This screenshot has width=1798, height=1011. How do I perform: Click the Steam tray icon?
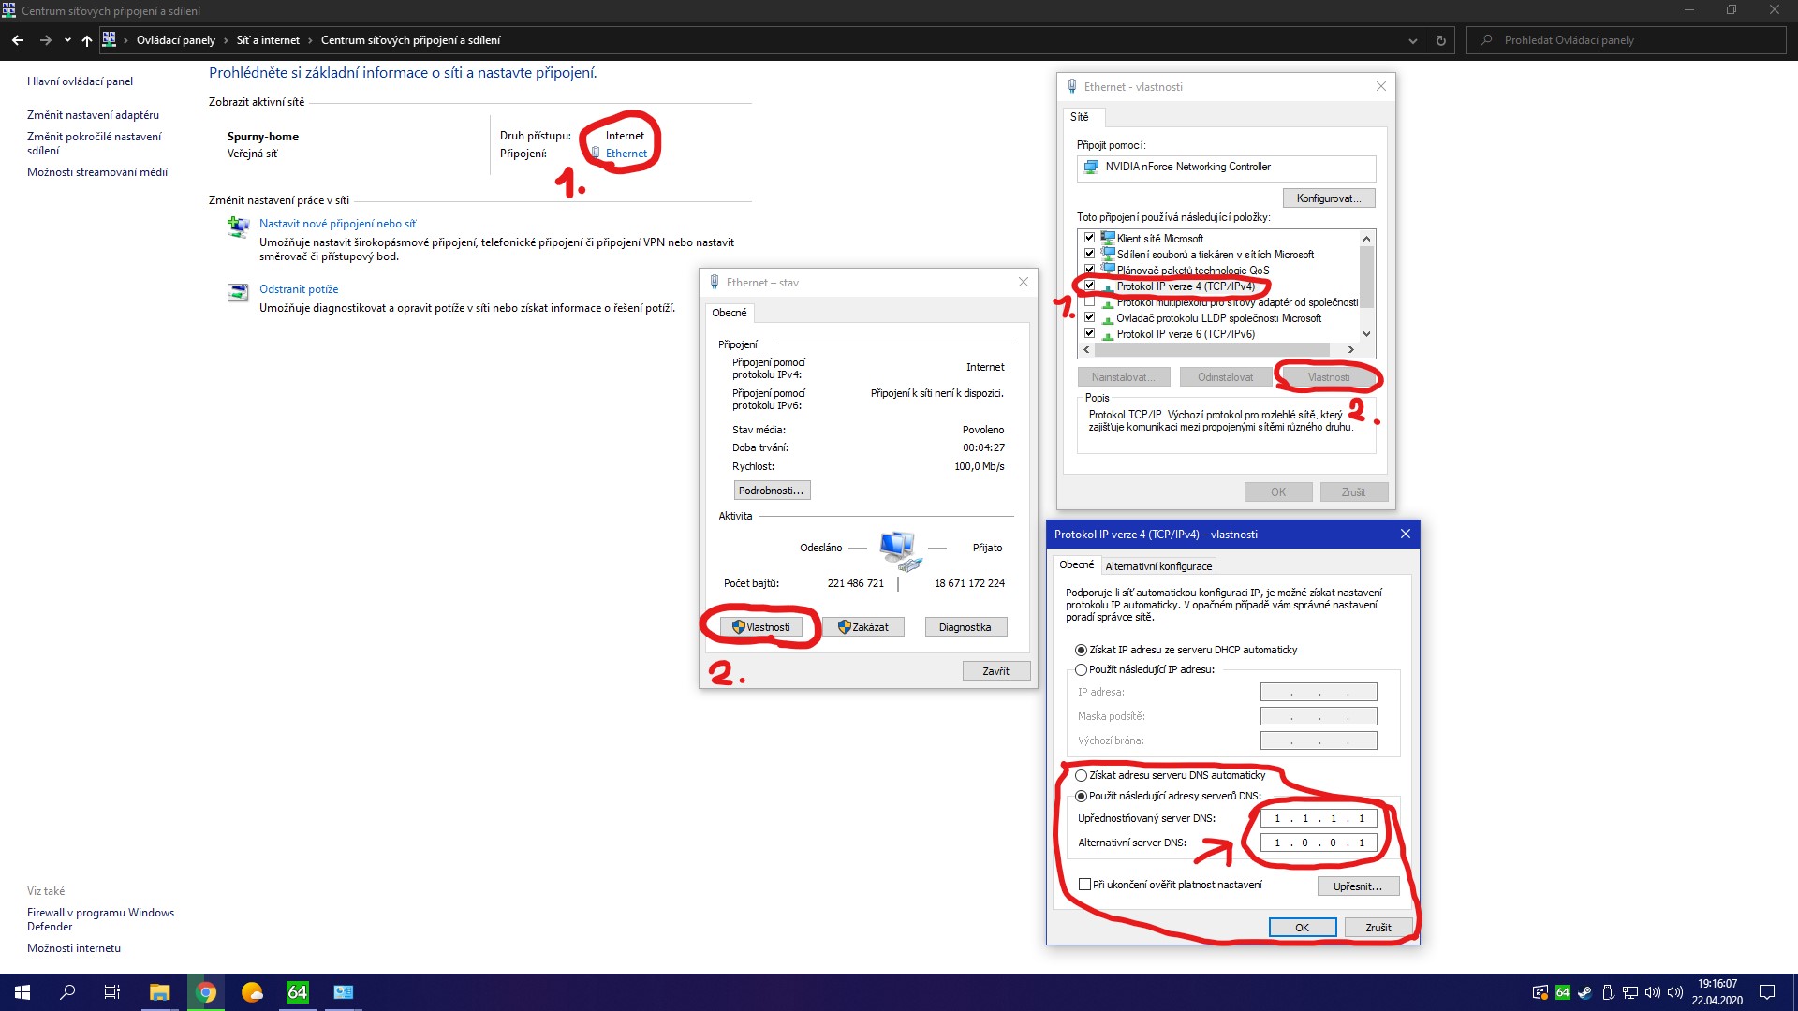[x=1584, y=992]
